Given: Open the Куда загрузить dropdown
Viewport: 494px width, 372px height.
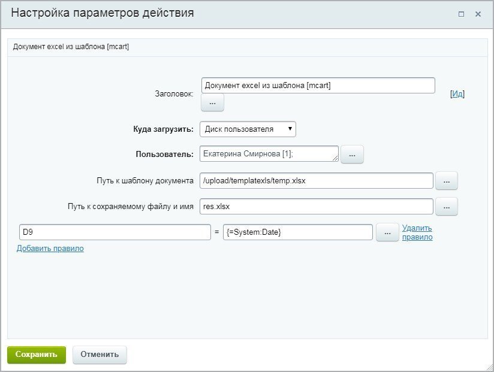Looking at the screenshot, I should pos(248,129).
